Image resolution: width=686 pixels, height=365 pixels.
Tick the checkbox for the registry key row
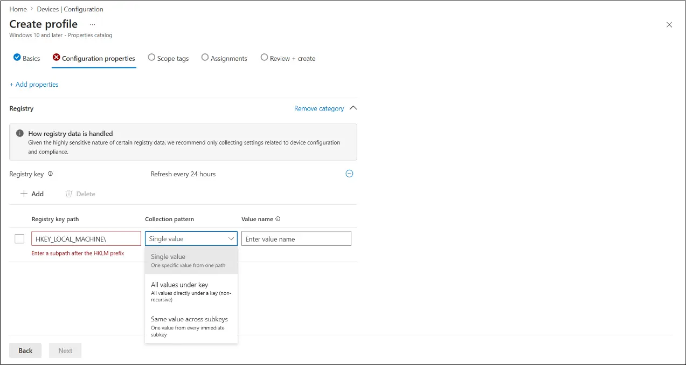(x=19, y=238)
